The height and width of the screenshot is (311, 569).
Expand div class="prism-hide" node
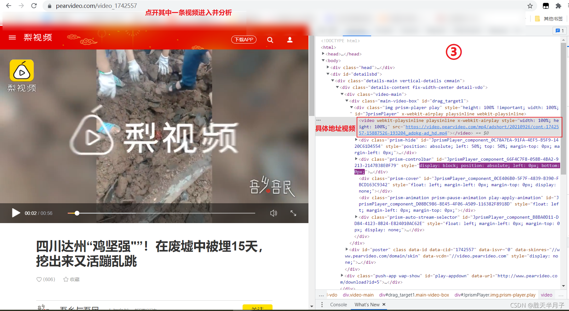[356, 140]
